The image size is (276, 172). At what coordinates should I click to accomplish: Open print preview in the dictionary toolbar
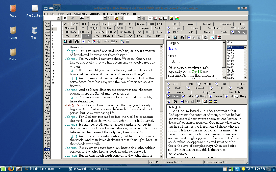point(175,37)
